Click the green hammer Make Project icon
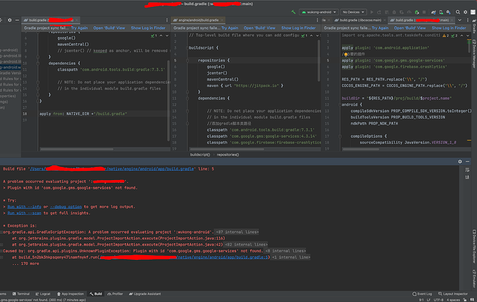This screenshot has width=477, height=302. click(294, 12)
